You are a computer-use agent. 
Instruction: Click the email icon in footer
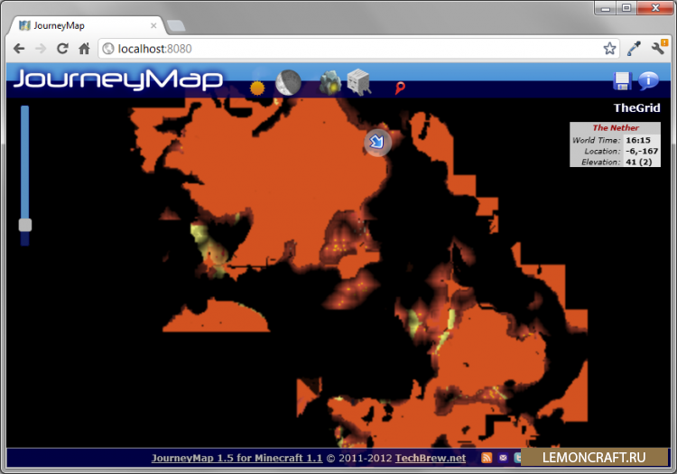click(x=503, y=459)
